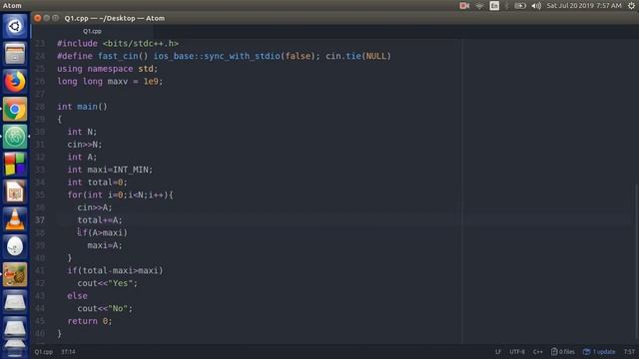Switch to Atom editor dock icon

click(15, 137)
